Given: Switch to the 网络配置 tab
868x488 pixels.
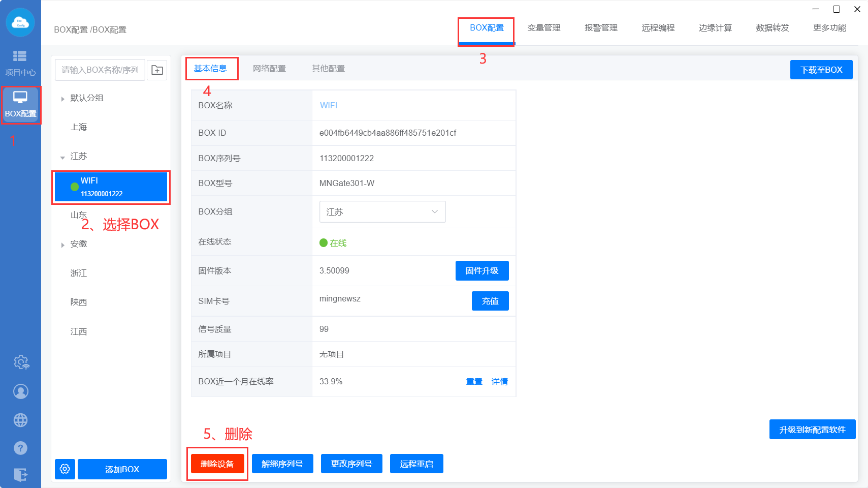Looking at the screenshot, I should (269, 69).
